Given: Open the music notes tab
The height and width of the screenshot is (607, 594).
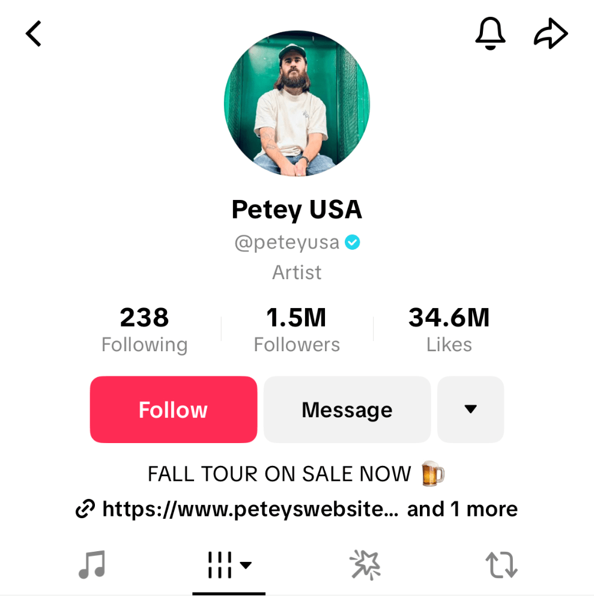Looking at the screenshot, I should point(92,564).
